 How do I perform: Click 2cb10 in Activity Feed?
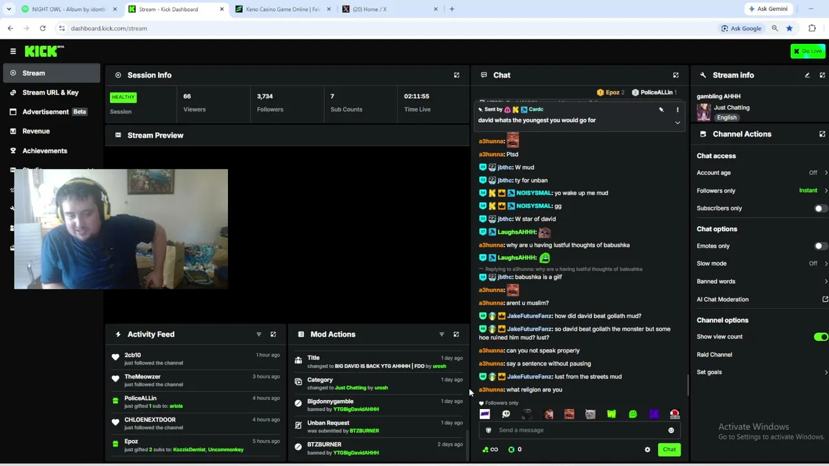tap(132, 355)
